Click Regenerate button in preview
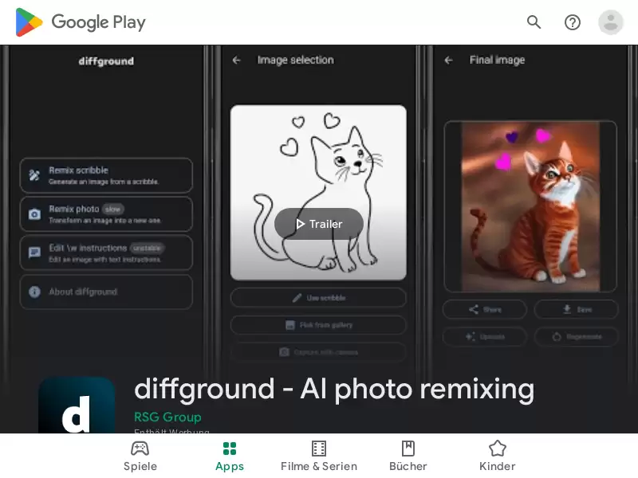 point(576,336)
